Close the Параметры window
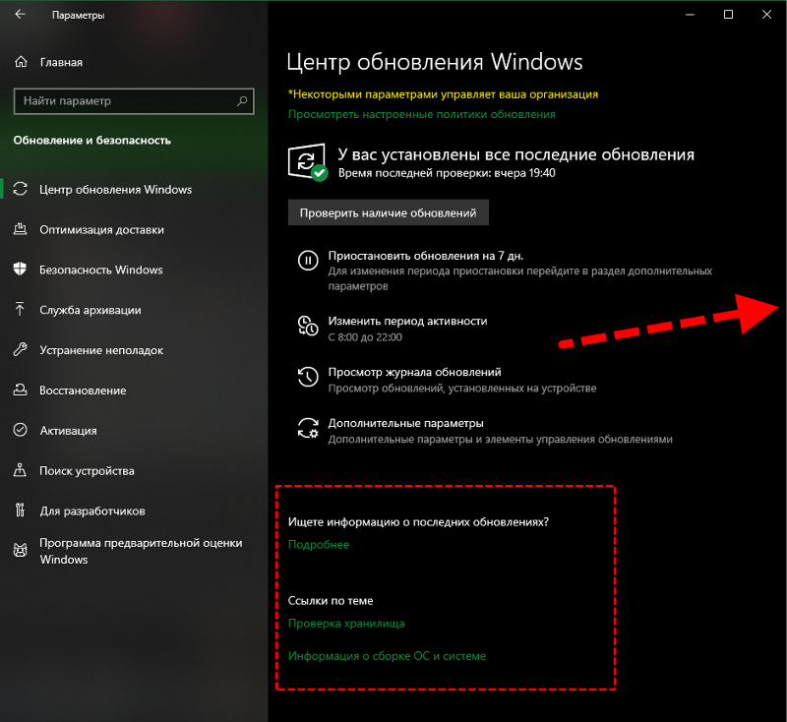787x722 pixels. point(766,15)
